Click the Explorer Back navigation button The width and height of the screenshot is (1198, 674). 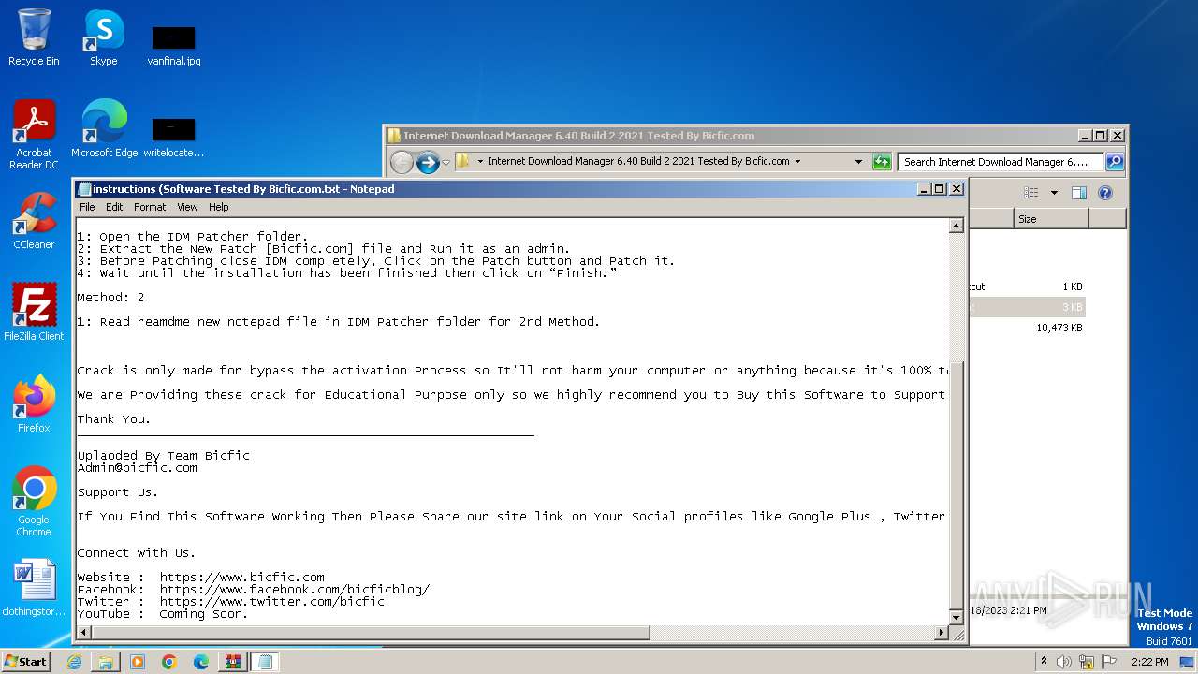tap(402, 162)
